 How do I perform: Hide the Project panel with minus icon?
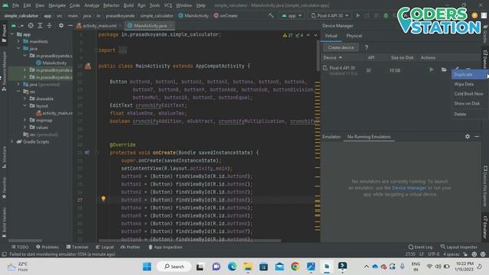pos(70,25)
